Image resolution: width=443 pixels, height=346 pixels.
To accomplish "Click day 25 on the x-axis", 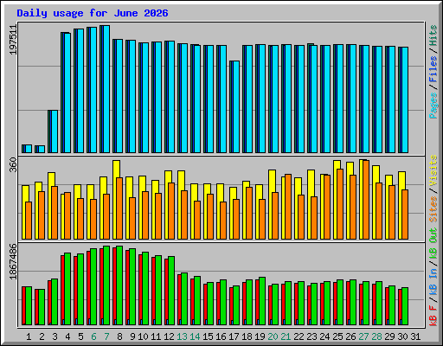I will click(337, 336).
